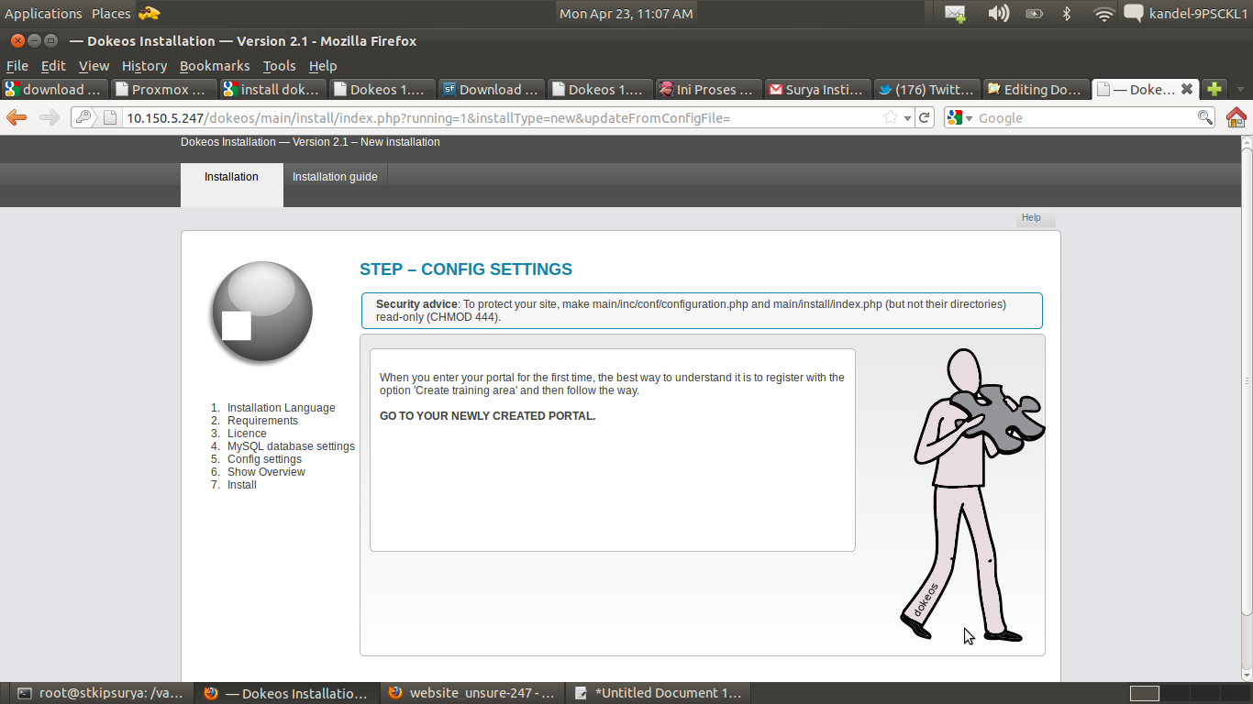This screenshot has height=704, width=1253.
Task: Click the Reload page icon
Action: pos(925,117)
